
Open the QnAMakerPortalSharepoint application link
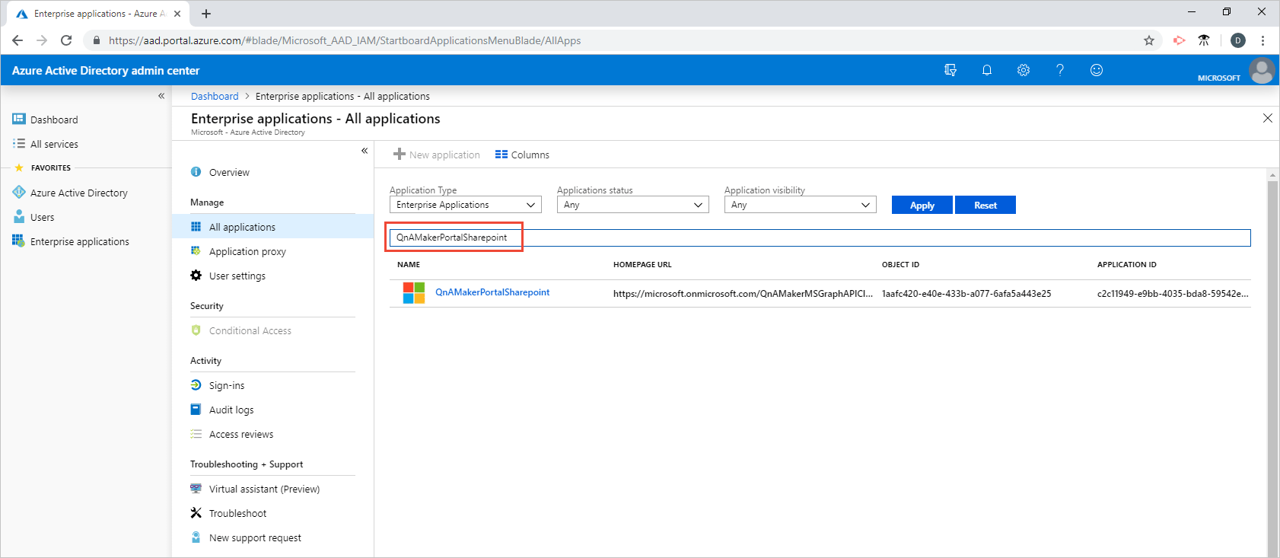point(492,292)
